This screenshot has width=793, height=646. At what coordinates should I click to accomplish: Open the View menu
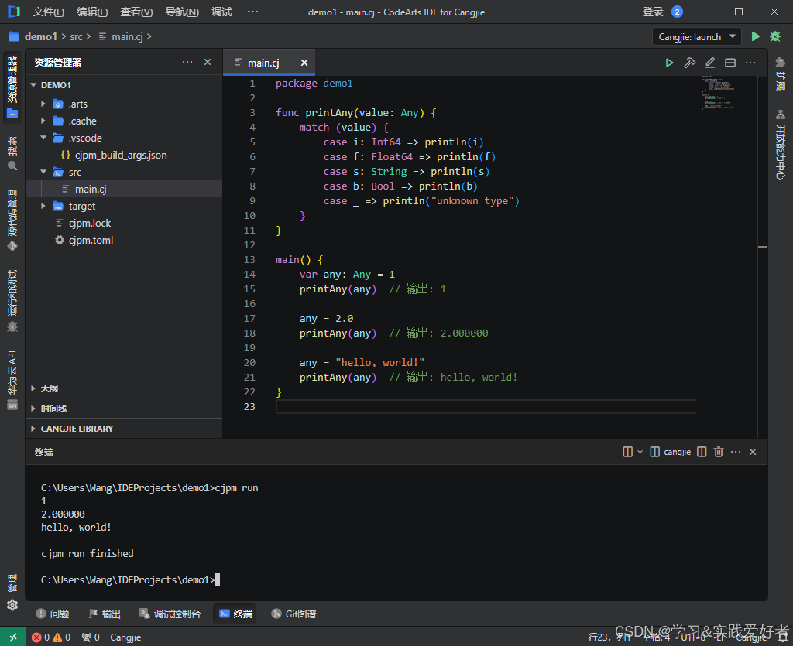(x=136, y=12)
